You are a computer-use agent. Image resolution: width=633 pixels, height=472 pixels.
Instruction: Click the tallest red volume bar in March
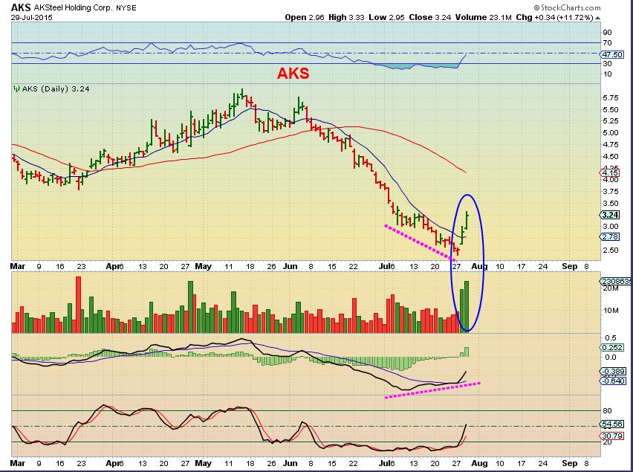coord(78,305)
